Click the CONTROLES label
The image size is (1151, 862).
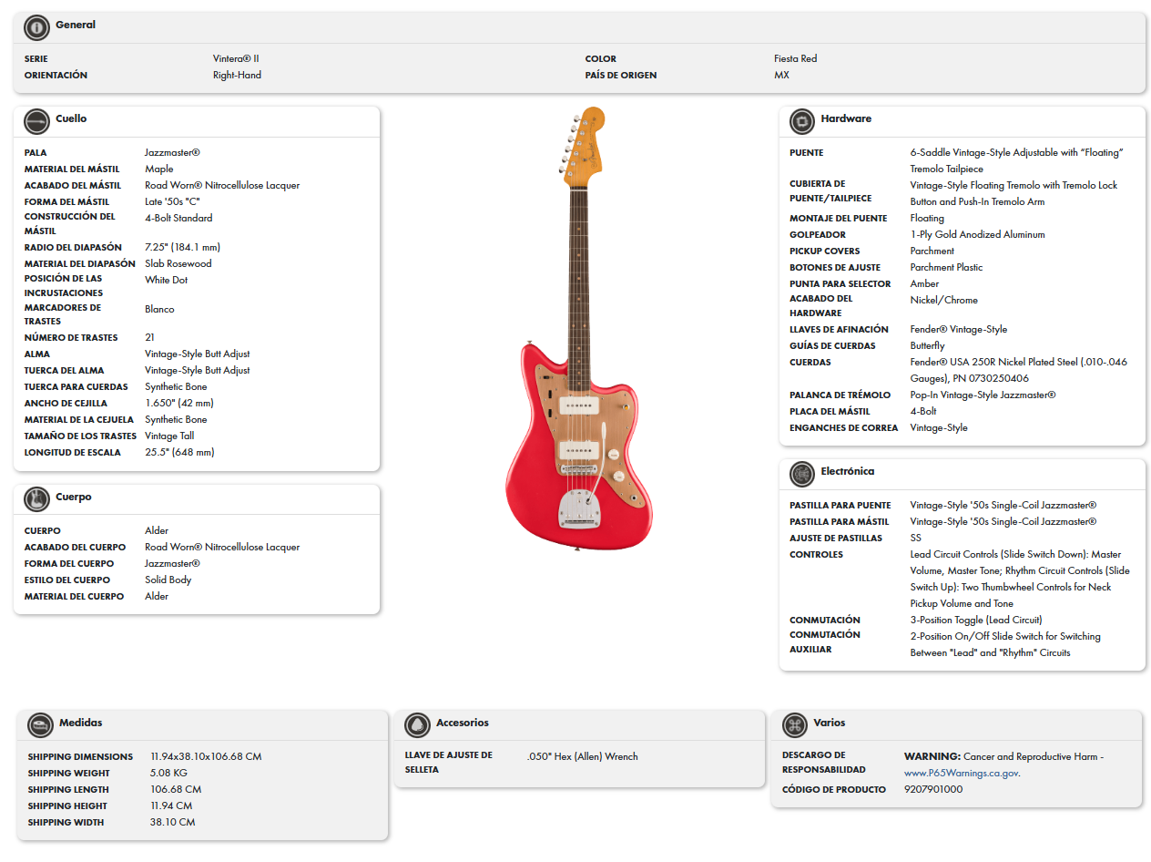coord(817,554)
